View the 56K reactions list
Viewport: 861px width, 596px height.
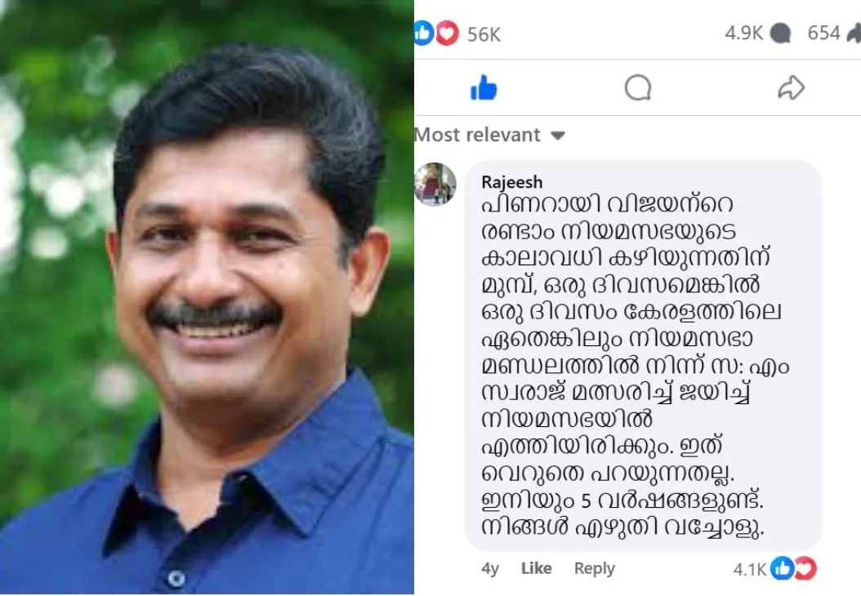coord(484,34)
